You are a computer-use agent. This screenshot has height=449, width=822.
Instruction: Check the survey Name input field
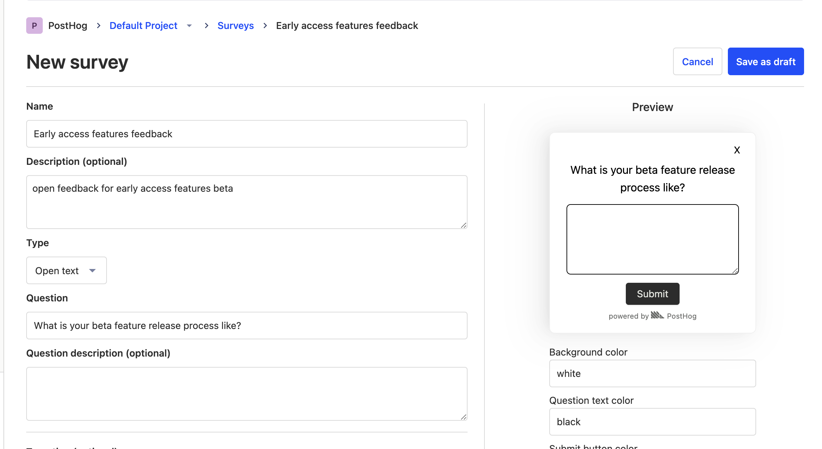[247, 133]
